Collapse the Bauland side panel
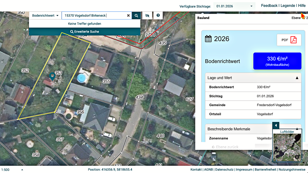308x173 pixels. pyautogui.click(x=276, y=125)
